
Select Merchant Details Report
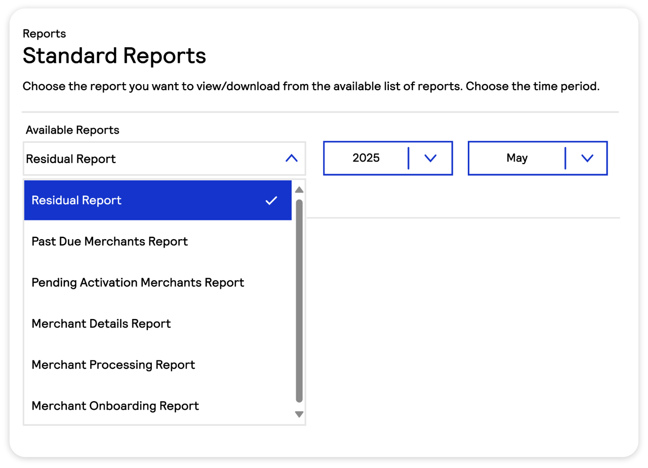coord(158,324)
